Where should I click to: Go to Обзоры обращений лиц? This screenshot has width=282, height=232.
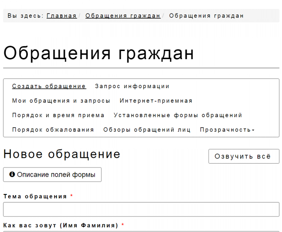(x=147, y=130)
